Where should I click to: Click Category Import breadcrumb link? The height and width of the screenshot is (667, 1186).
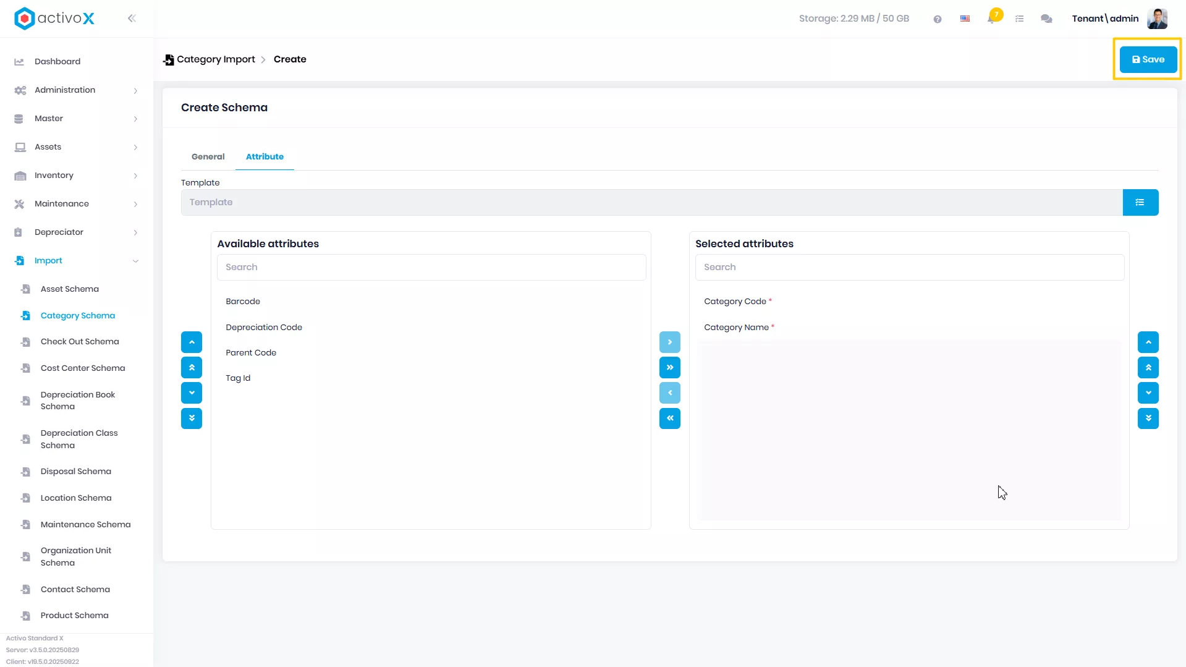click(x=216, y=59)
